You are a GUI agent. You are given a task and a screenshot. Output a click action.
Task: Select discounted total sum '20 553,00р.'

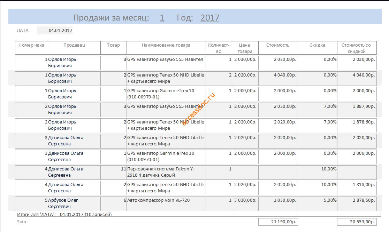[357, 222]
